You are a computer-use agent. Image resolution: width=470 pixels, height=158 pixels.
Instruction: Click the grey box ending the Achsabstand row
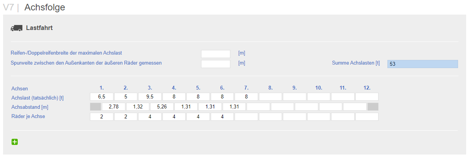[x=373, y=106]
